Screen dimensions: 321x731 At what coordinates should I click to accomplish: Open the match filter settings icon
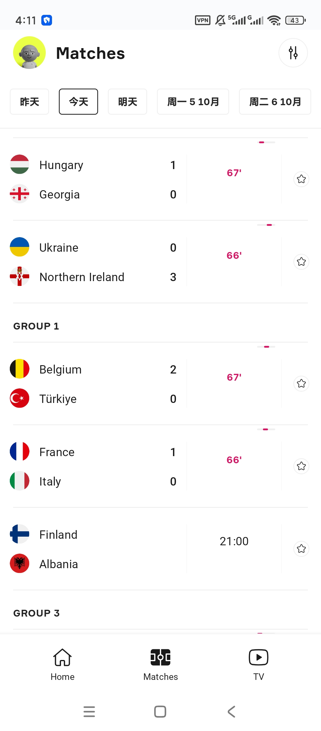[x=293, y=53]
